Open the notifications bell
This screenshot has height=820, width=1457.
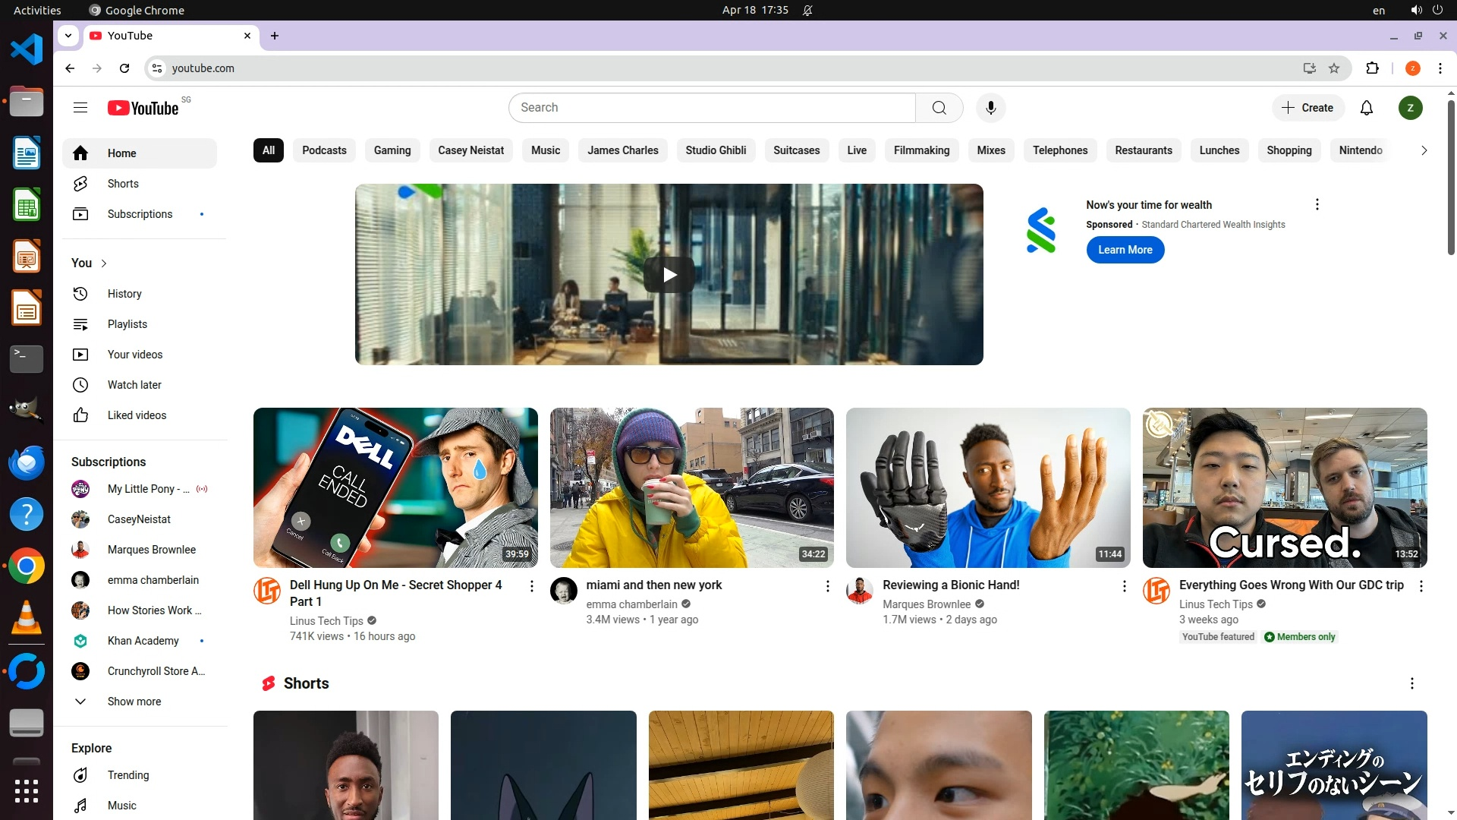pos(1366,108)
